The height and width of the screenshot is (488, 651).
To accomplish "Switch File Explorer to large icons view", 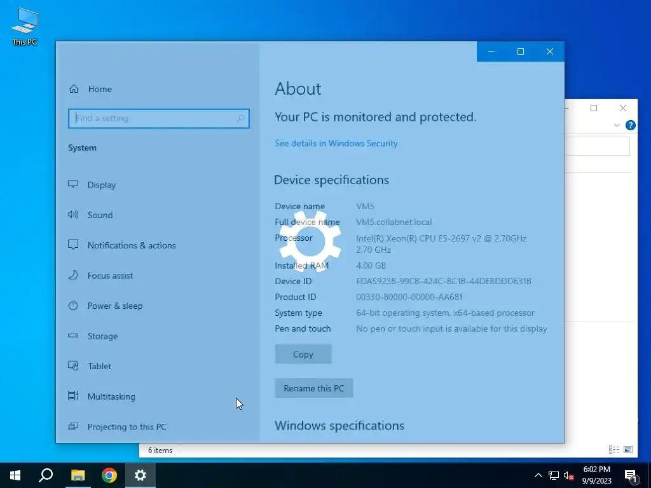I will [x=628, y=449].
